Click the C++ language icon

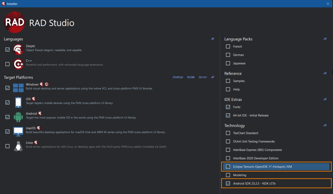tap(19, 64)
